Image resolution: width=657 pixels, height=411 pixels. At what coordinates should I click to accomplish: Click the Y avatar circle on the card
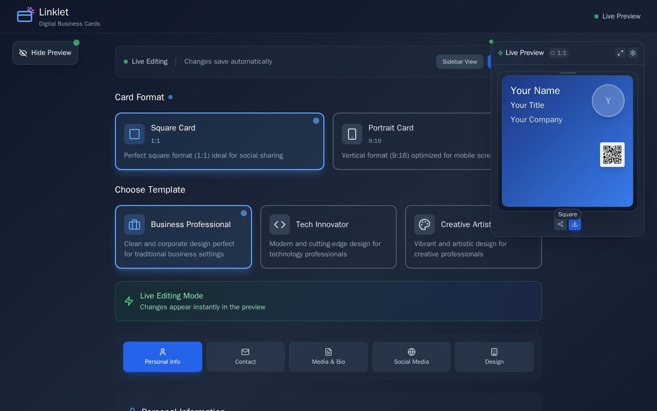(608, 101)
